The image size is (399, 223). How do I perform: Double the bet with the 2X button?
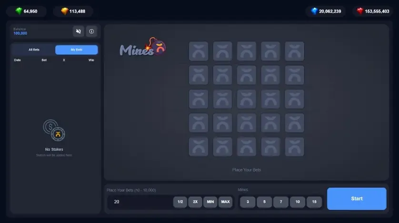tap(195, 202)
